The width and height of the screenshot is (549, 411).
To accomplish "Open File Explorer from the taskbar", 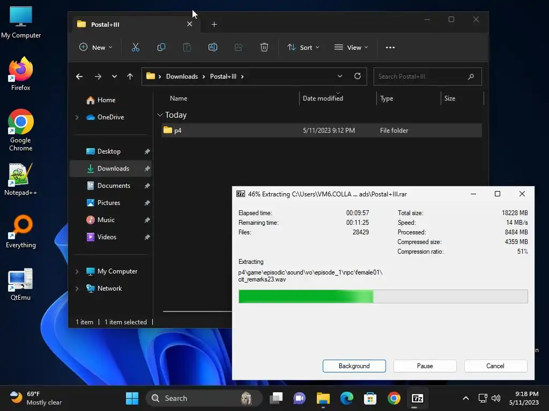I will (x=323, y=398).
